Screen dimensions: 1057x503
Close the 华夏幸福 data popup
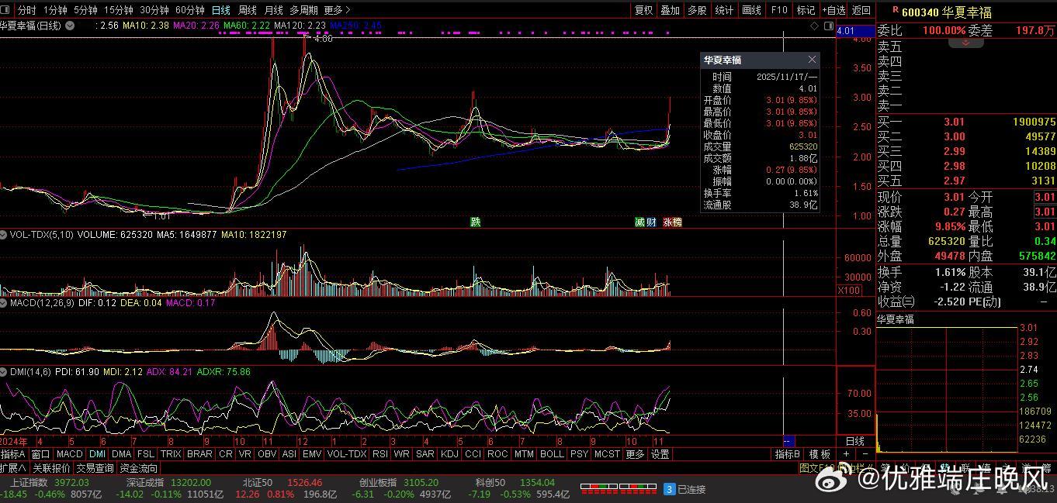[x=812, y=60]
